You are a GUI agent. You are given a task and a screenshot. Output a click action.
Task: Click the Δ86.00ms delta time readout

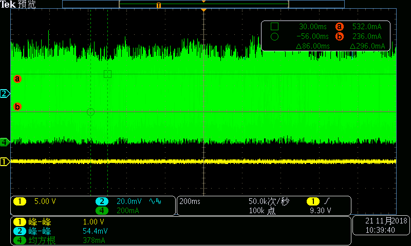tap(313, 46)
